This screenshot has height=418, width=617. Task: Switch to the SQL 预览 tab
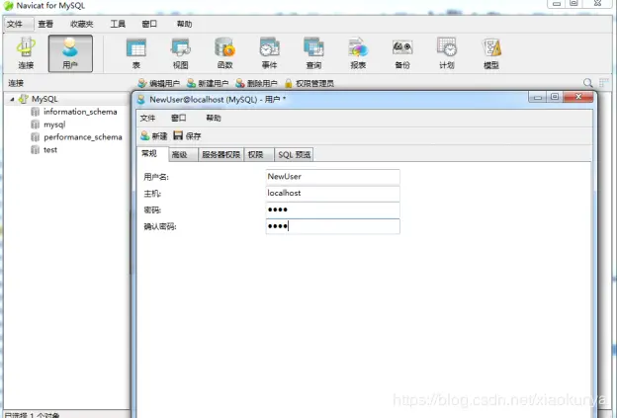click(295, 154)
